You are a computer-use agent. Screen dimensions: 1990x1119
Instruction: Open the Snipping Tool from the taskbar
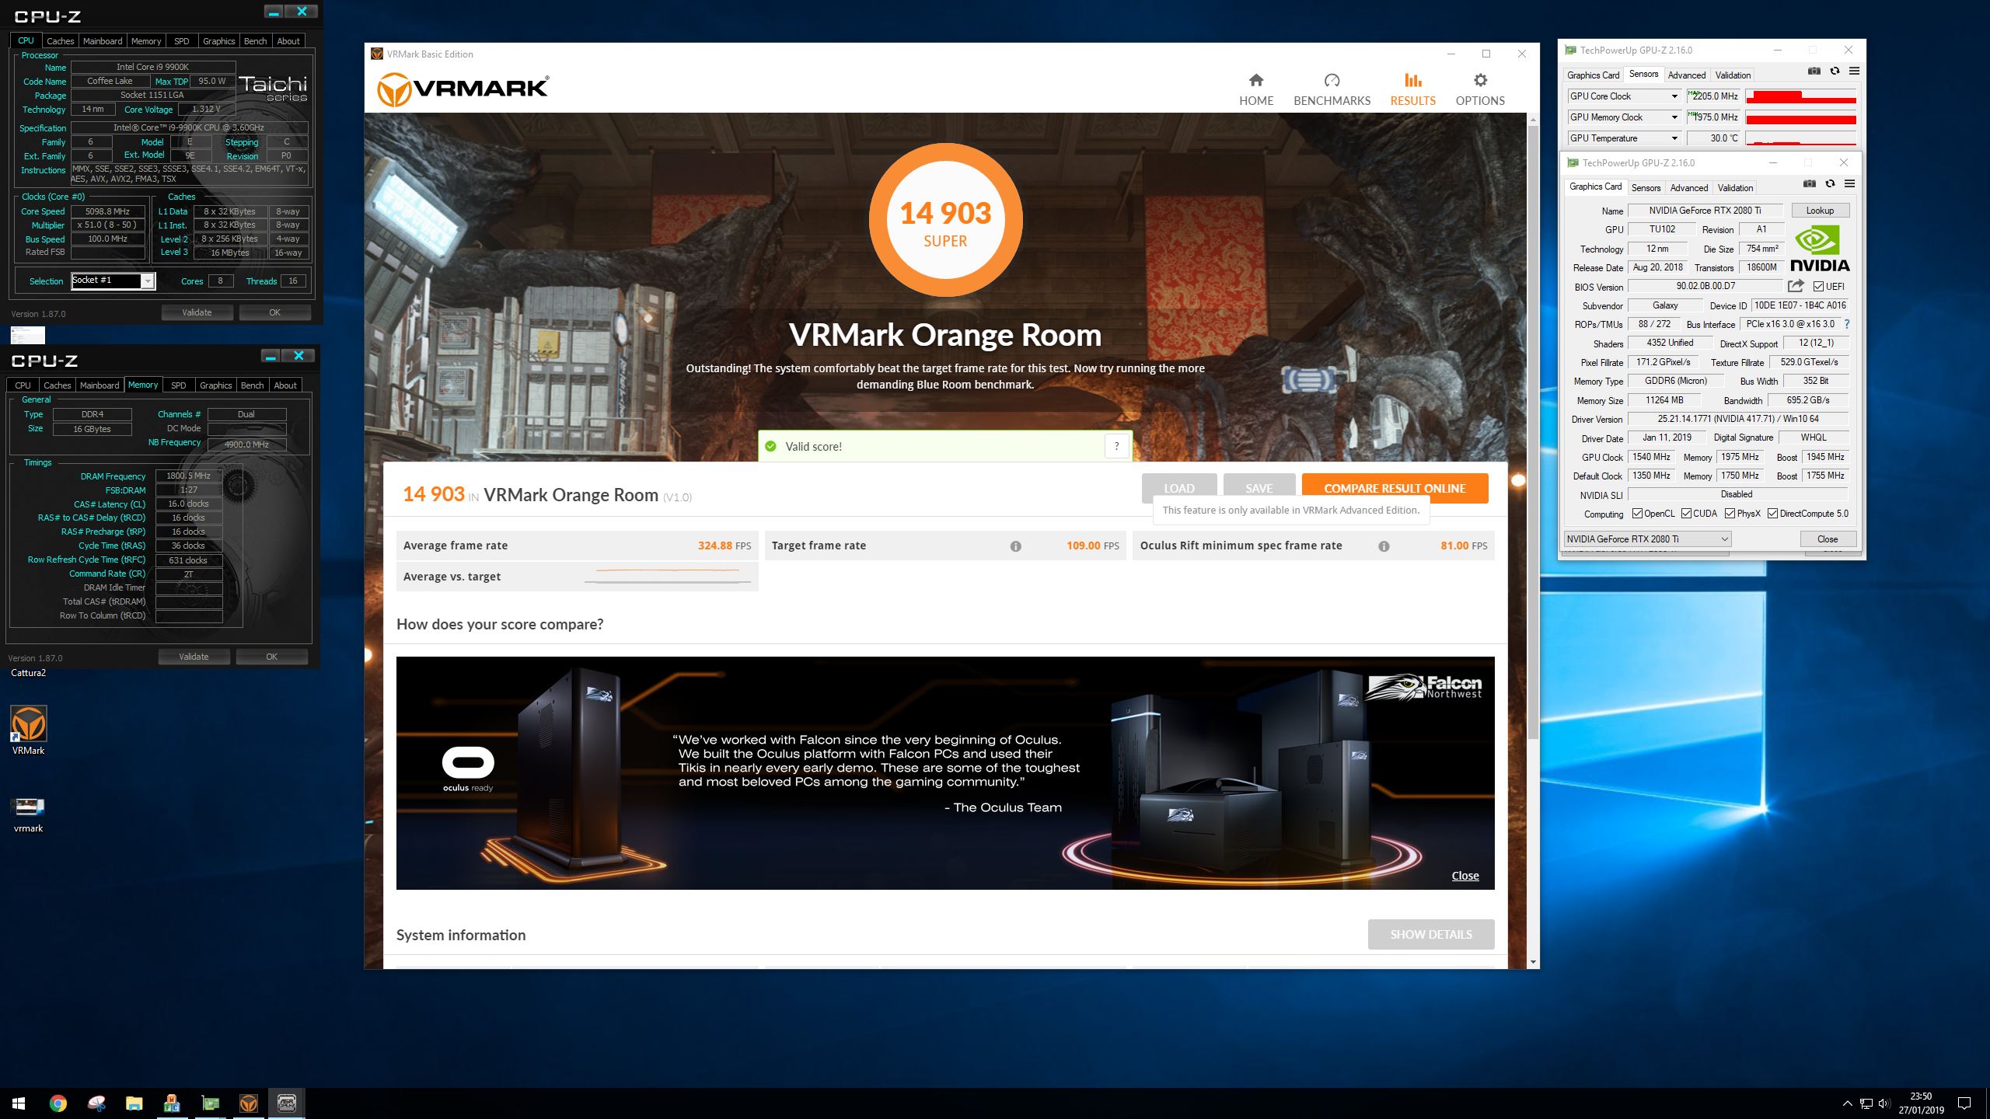tap(96, 1103)
